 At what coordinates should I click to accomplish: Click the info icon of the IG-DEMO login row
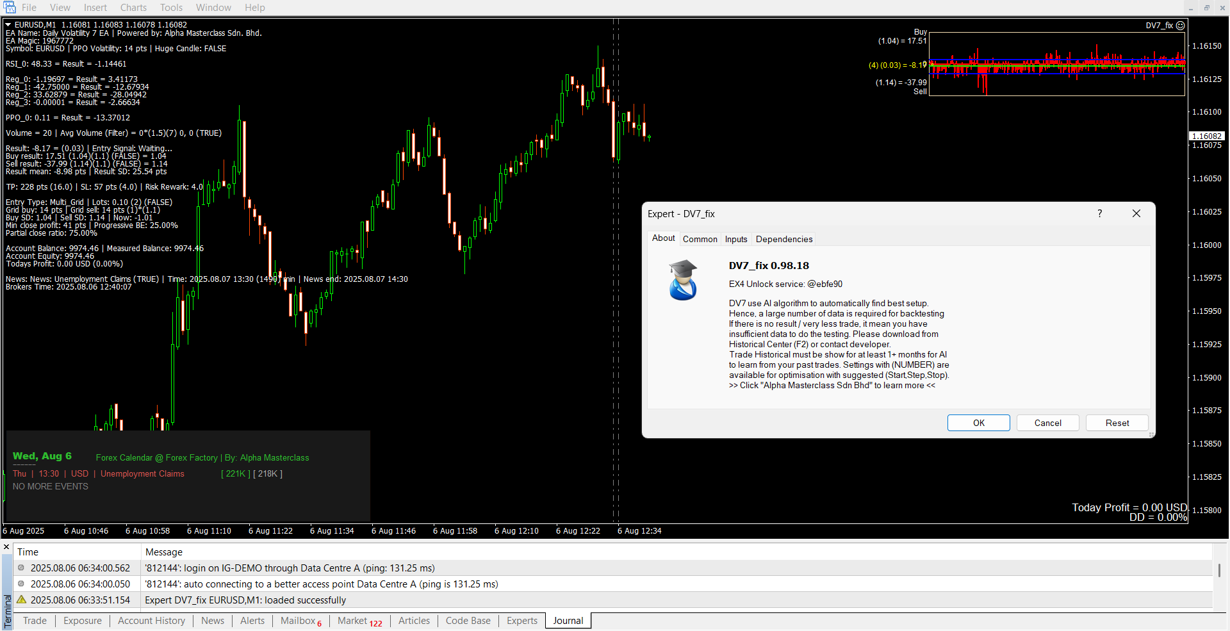coord(21,568)
